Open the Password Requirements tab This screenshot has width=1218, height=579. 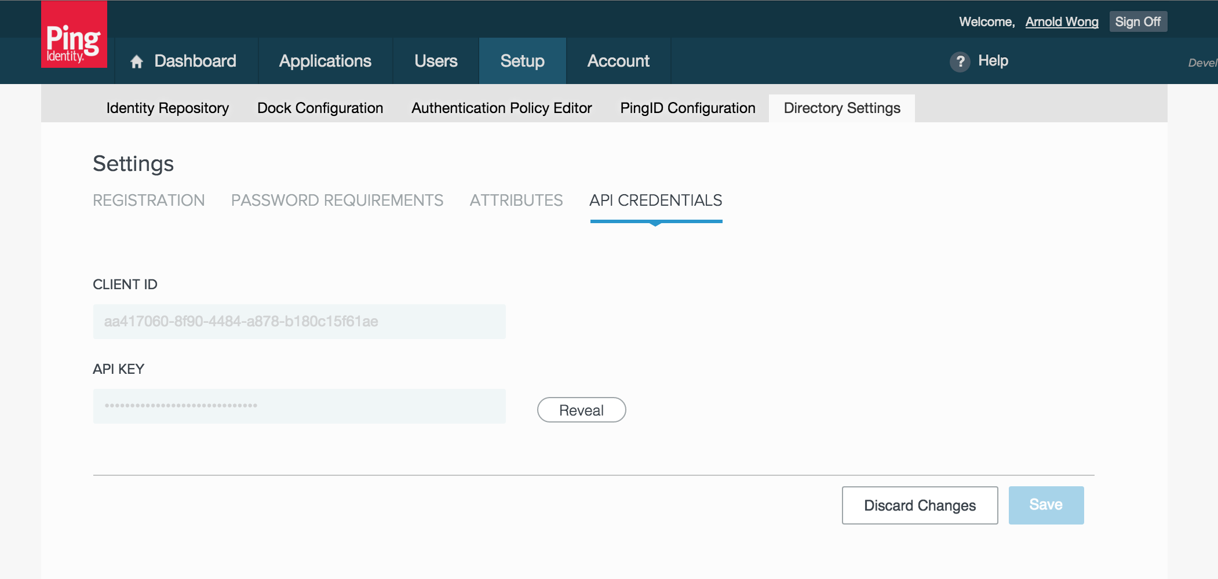[x=337, y=201]
